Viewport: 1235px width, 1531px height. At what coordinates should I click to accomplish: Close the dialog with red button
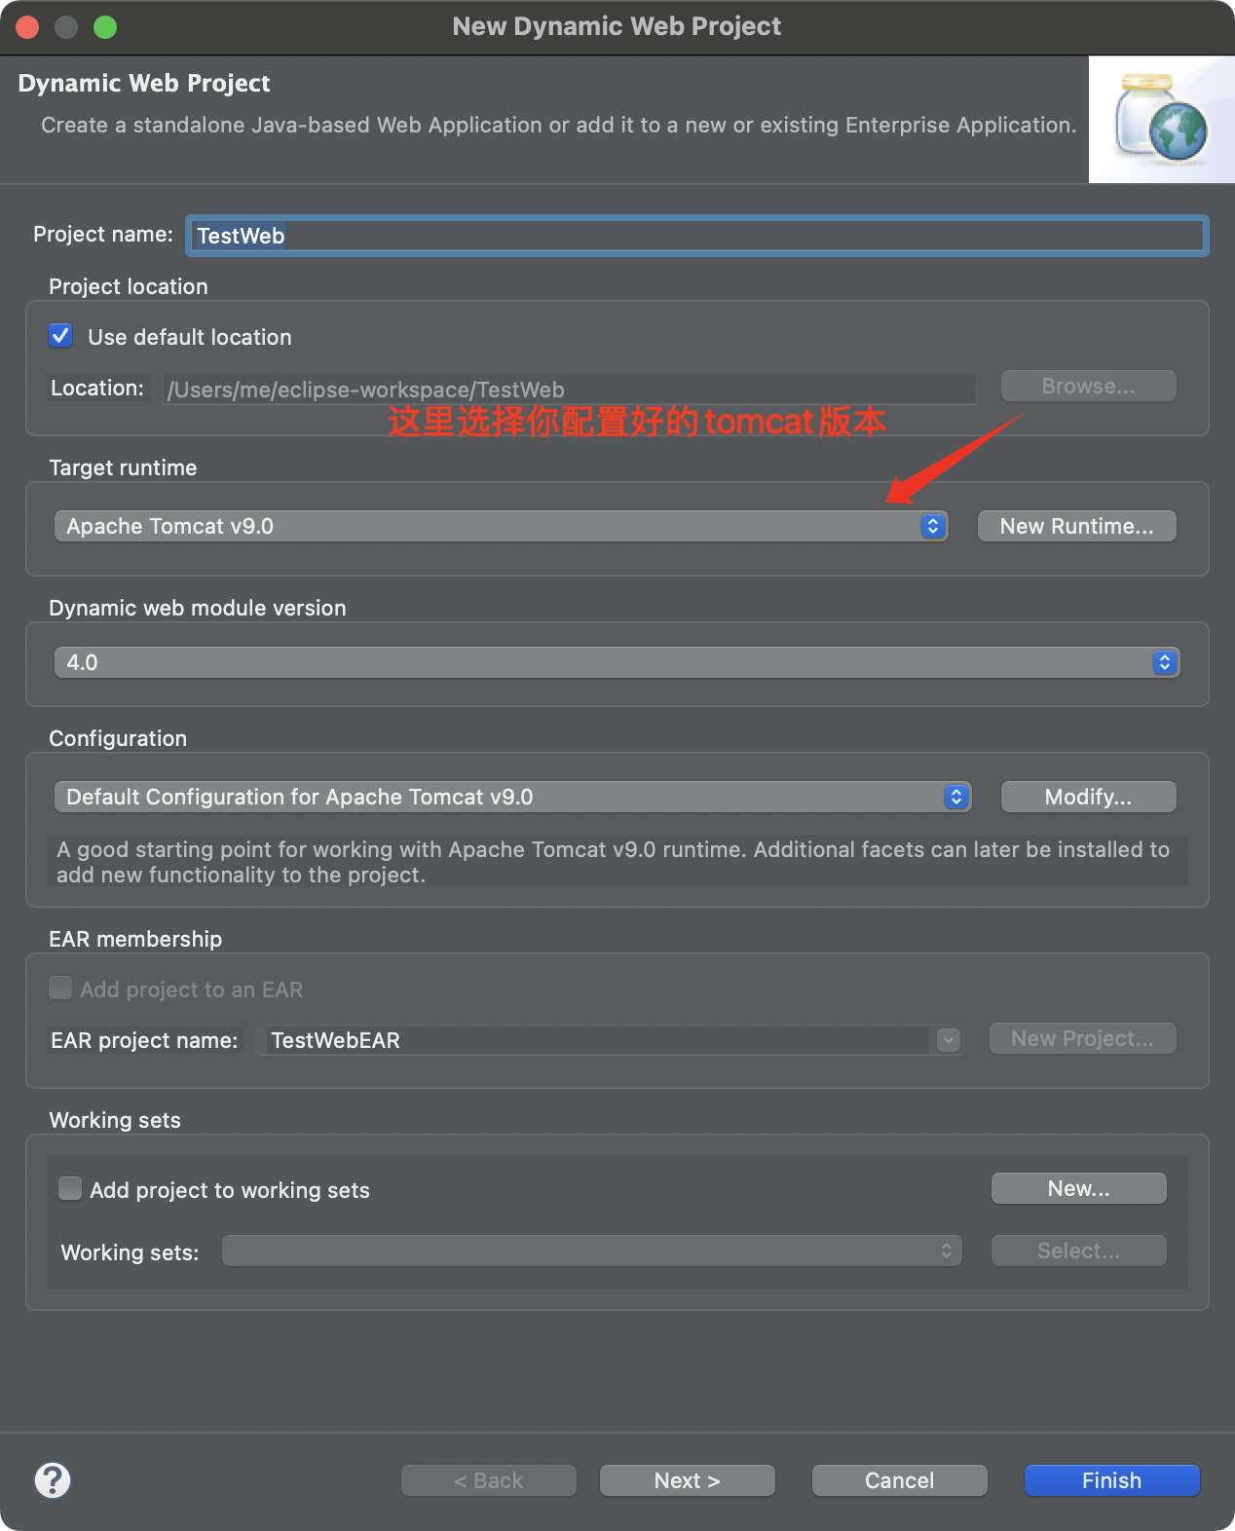(x=27, y=27)
